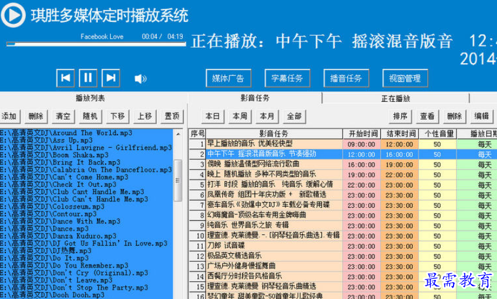
Task: Select task row 纯音乐 世界音乐之旅 专辑
Action: (274, 226)
